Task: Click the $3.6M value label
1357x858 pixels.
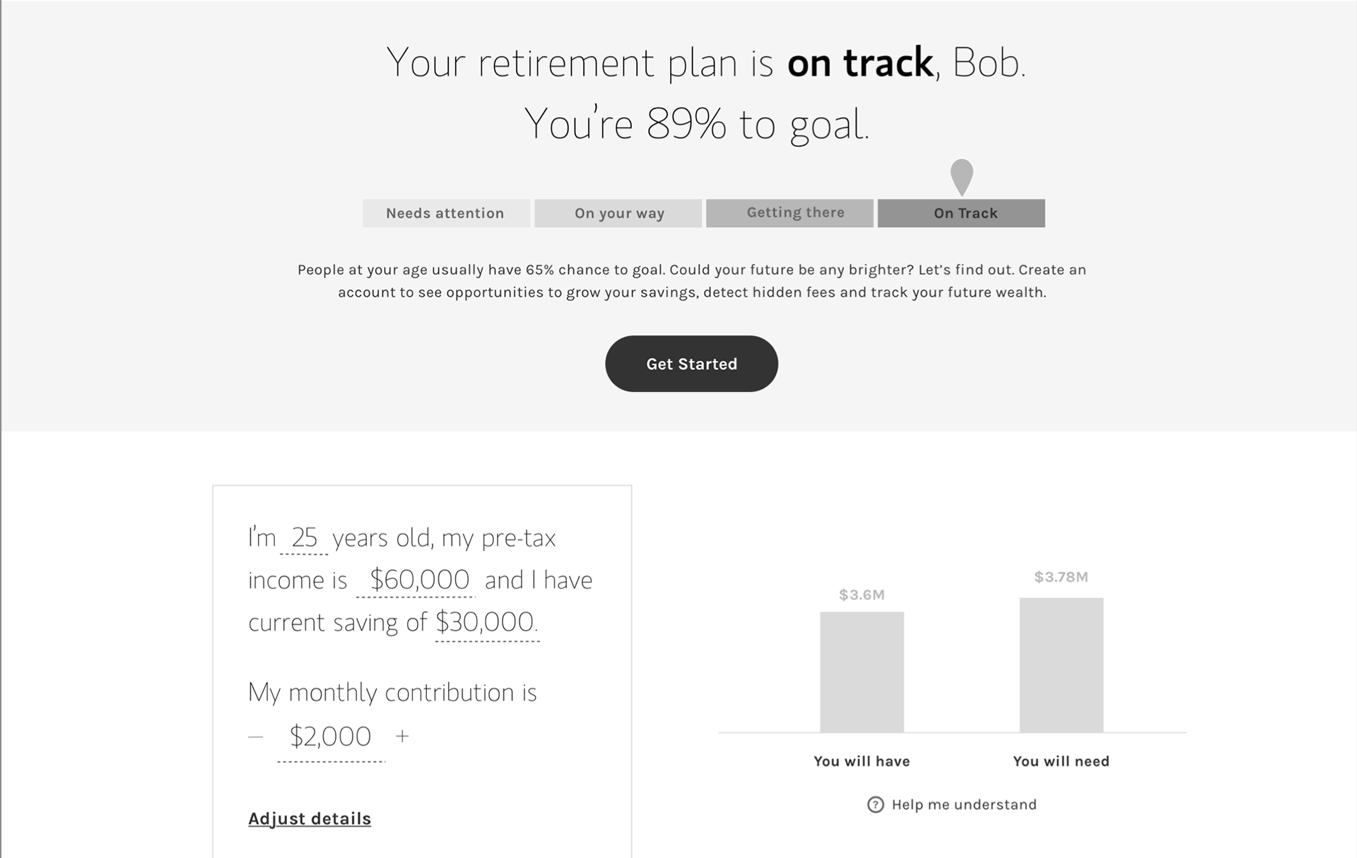Action: click(x=862, y=595)
